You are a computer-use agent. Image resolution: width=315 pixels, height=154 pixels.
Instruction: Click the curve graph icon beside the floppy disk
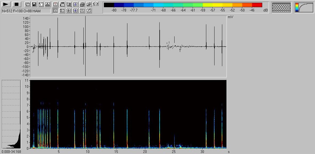41,5
